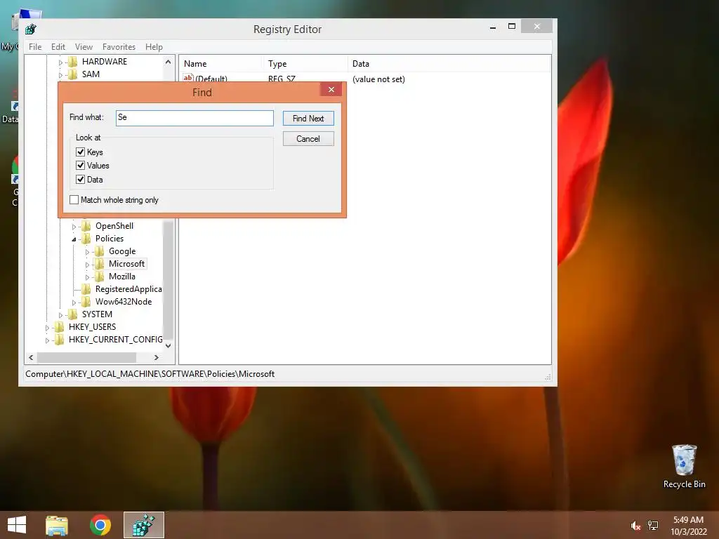This screenshot has height=539, width=719.
Task: Click the Policies folder icon
Action: pyautogui.click(x=86, y=239)
